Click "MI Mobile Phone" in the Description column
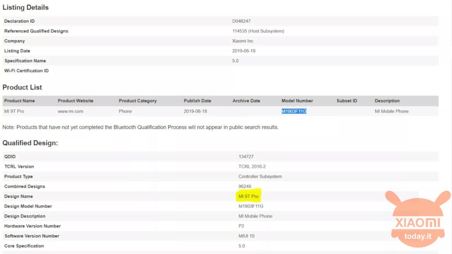 pyautogui.click(x=392, y=111)
